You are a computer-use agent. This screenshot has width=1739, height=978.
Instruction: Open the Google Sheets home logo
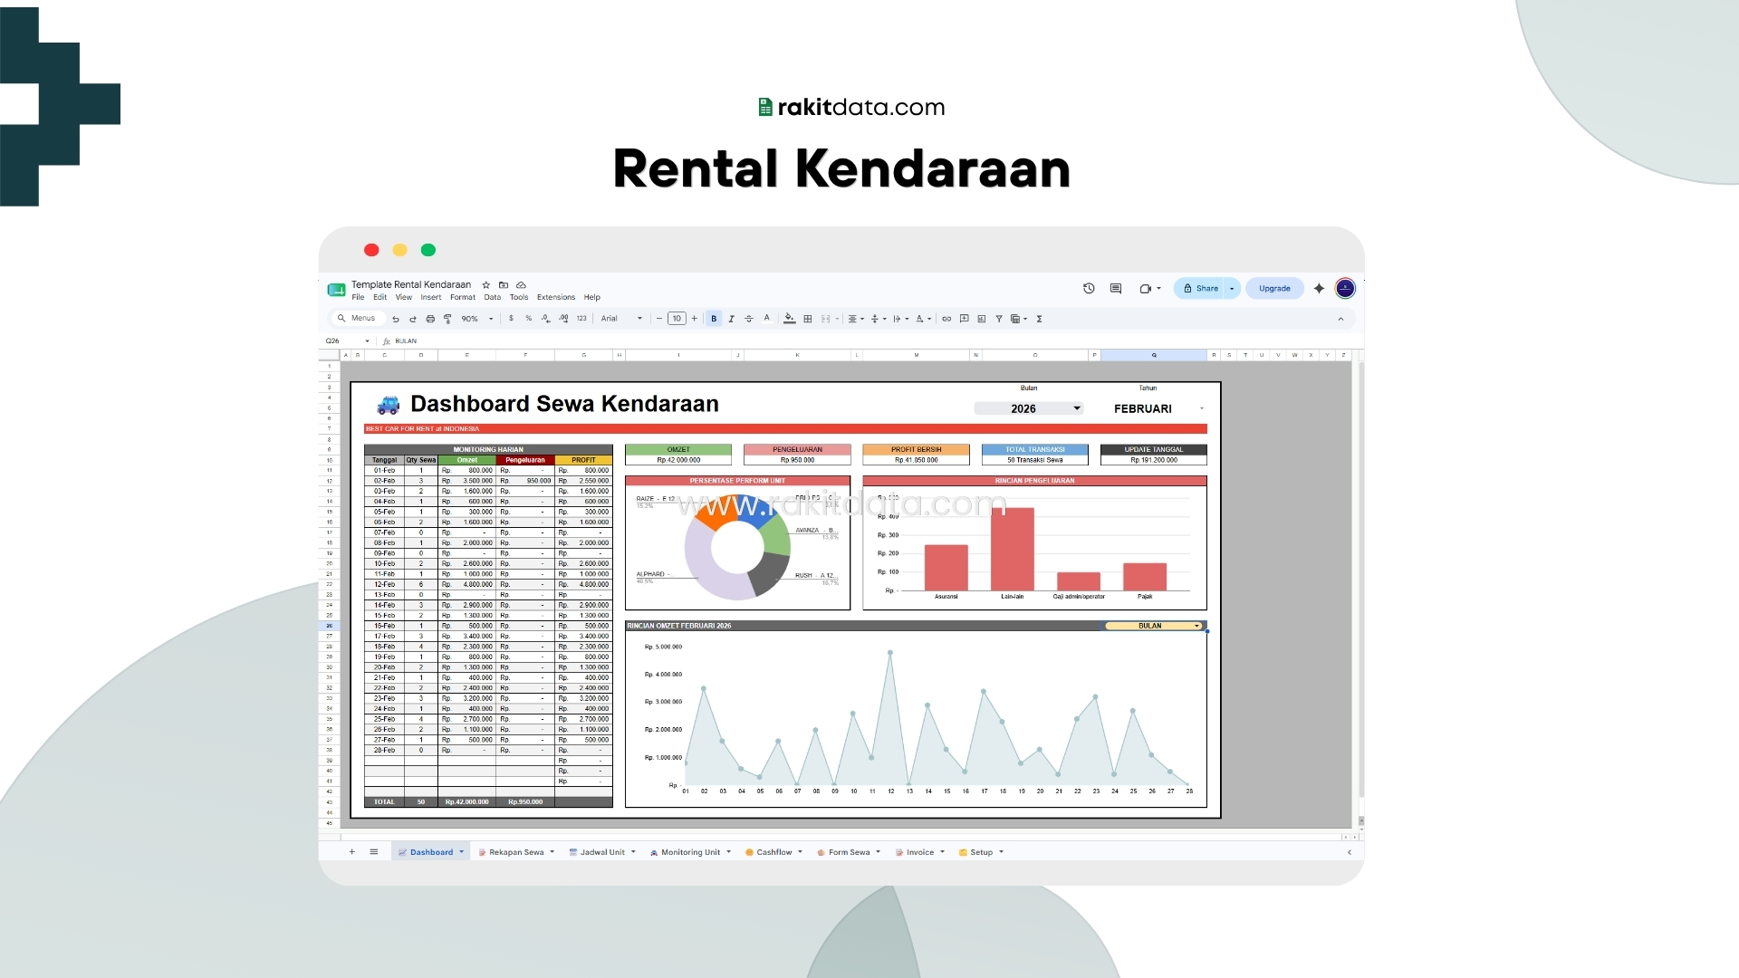(x=336, y=290)
